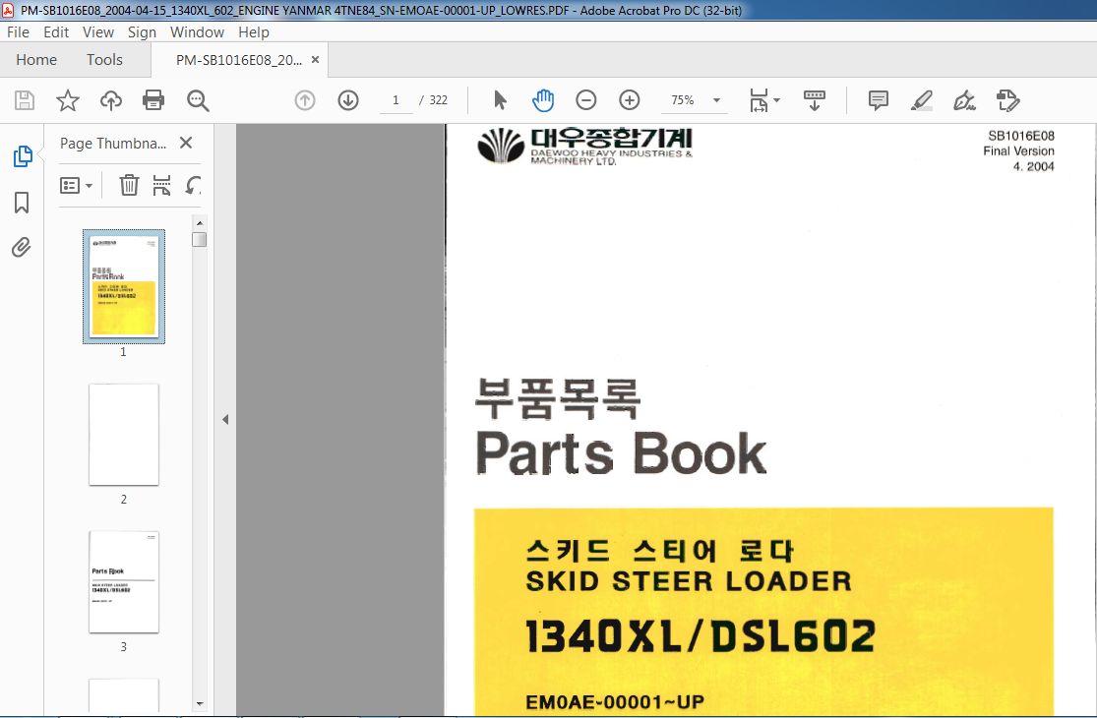Add the document to starred favorites

[68, 100]
